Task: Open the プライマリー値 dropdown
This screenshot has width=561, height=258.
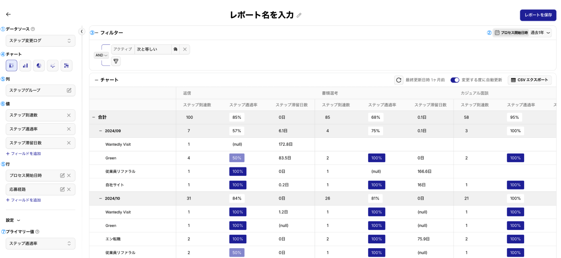Action: click(40, 244)
